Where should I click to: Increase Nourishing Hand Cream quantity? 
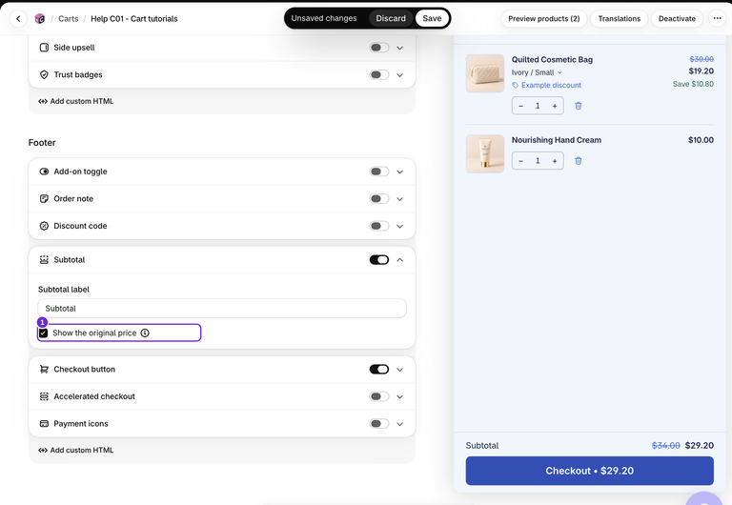pyautogui.click(x=555, y=161)
